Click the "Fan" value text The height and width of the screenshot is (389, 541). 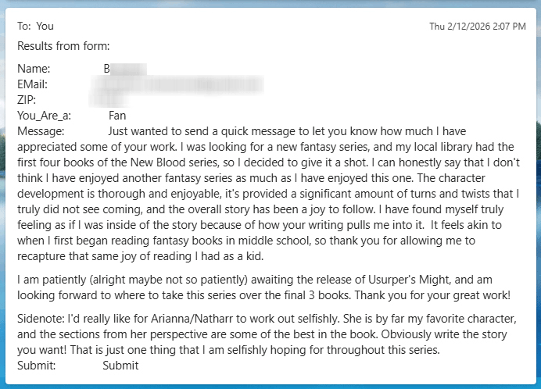117,116
